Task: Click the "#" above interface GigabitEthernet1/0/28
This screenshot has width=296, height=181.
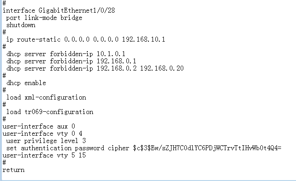Action: [4, 3]
